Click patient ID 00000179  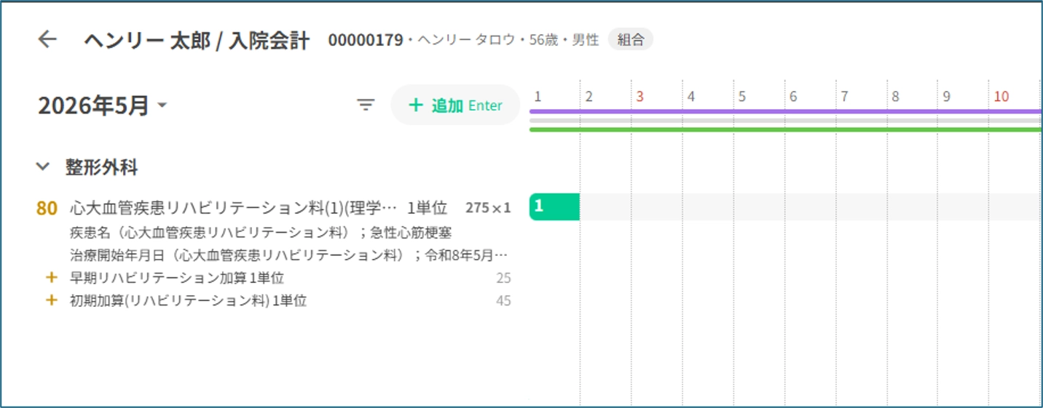pyautogui.click(x=366, y=40)
